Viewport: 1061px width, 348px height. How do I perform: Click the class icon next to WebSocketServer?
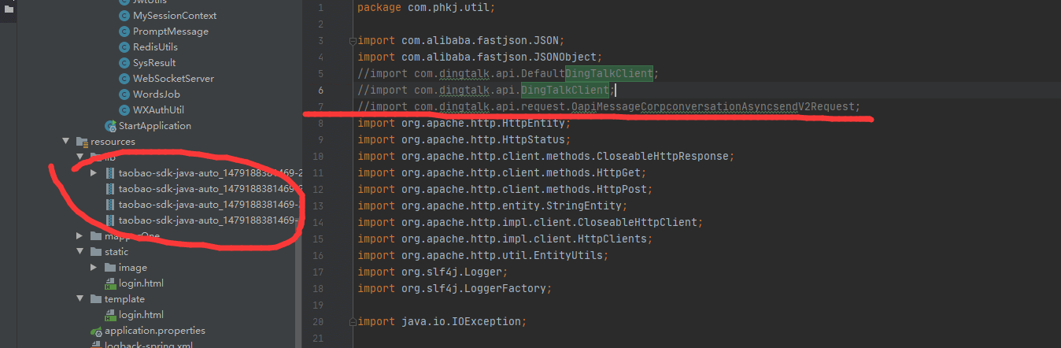[x=124, y=79]
